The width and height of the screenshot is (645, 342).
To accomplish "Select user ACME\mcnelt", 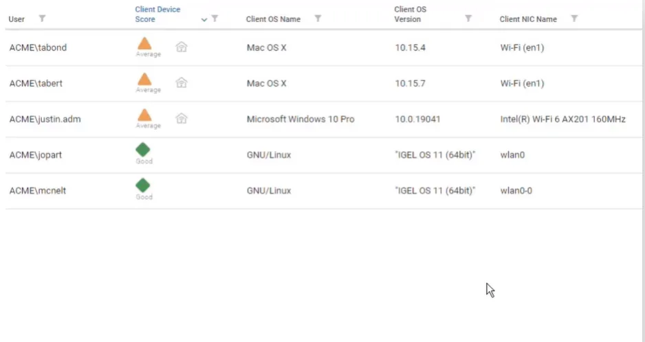I will [x=37, y=191].
